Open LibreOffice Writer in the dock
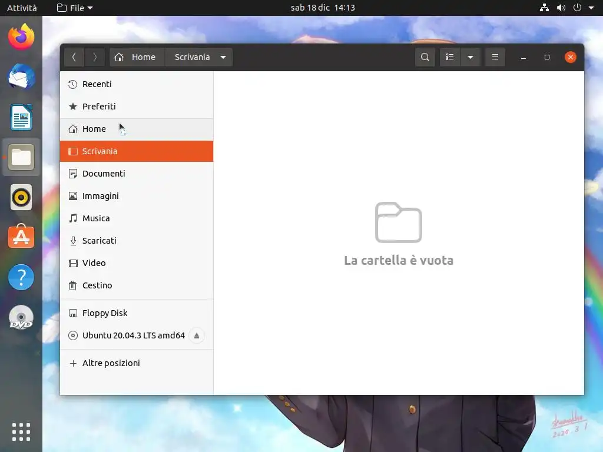The height and width of the screenshot is (452, 603). (x=21, y=117)
